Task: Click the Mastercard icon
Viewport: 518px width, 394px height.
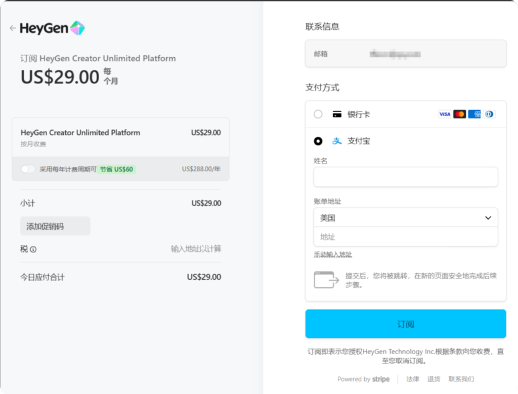Action: [x=459, y=114]
